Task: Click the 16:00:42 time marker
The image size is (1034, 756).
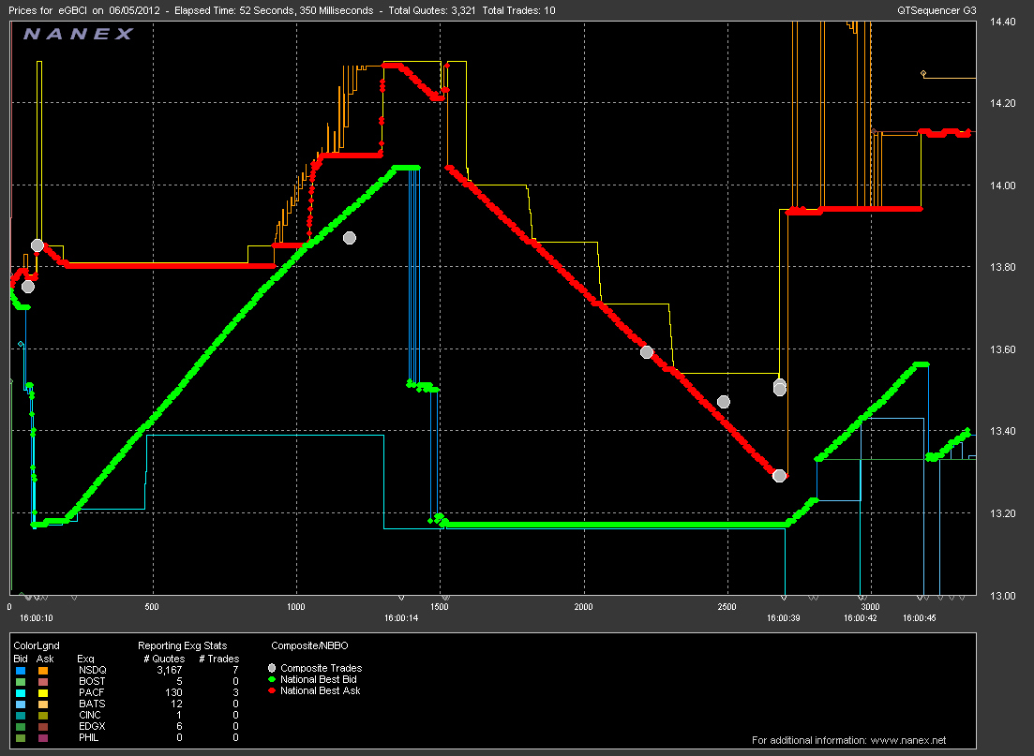Action: [861, 618]
